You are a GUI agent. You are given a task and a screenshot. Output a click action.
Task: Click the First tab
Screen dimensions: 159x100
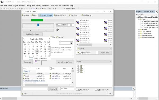coord(53,37)
